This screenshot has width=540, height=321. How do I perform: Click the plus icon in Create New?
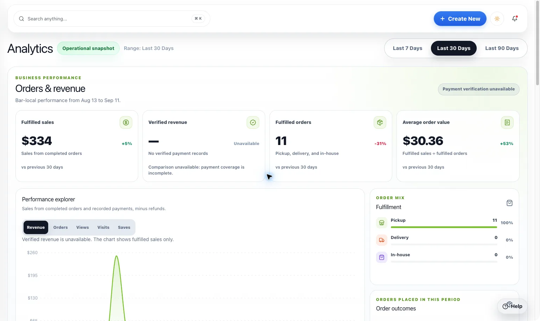(x=443, y=19)
